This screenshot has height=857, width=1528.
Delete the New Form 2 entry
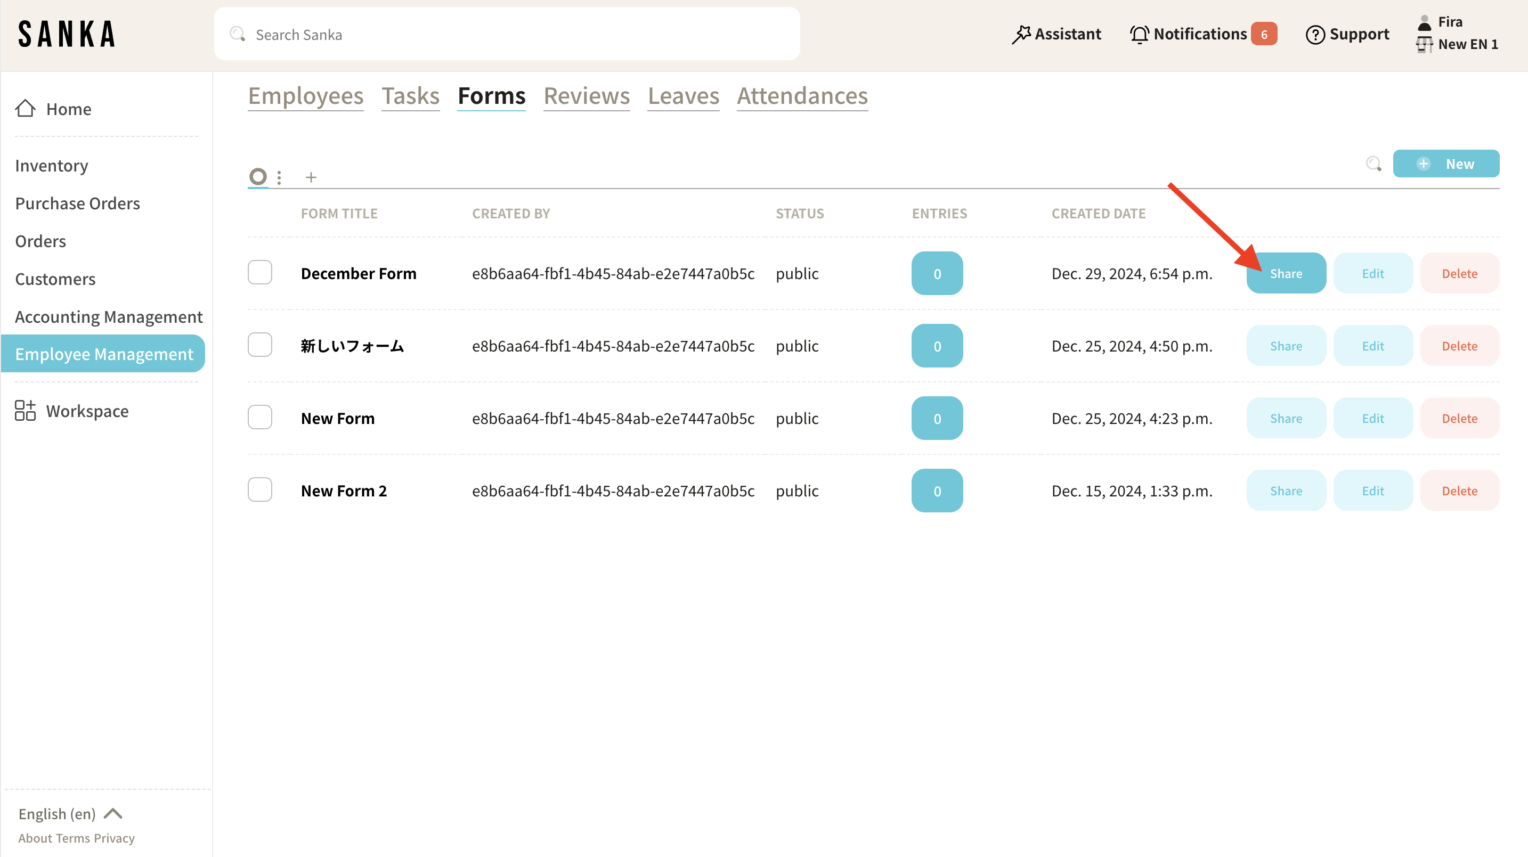pos(1459,491)
